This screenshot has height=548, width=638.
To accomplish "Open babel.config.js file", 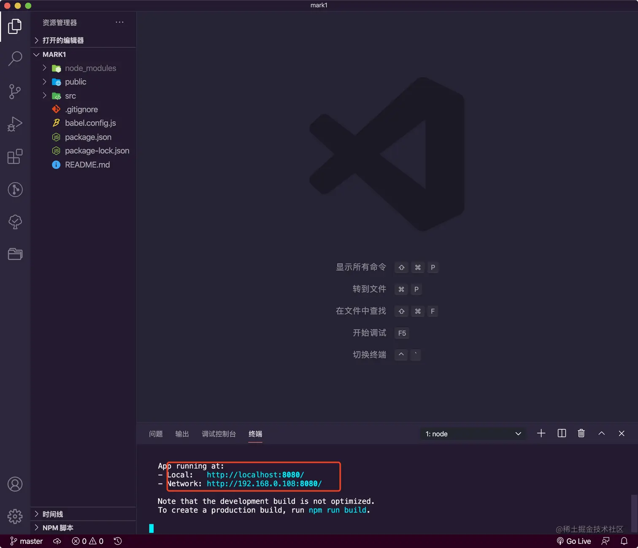I will click(84, 123).
